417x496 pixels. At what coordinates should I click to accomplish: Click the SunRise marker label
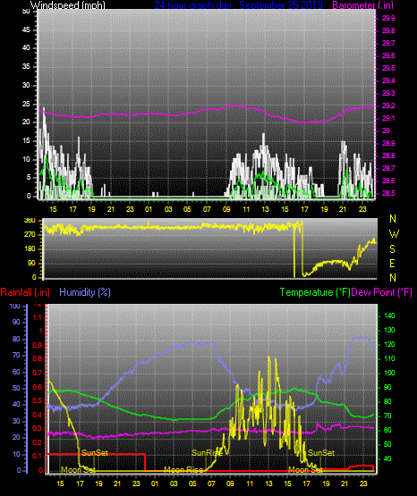[207, 453]
